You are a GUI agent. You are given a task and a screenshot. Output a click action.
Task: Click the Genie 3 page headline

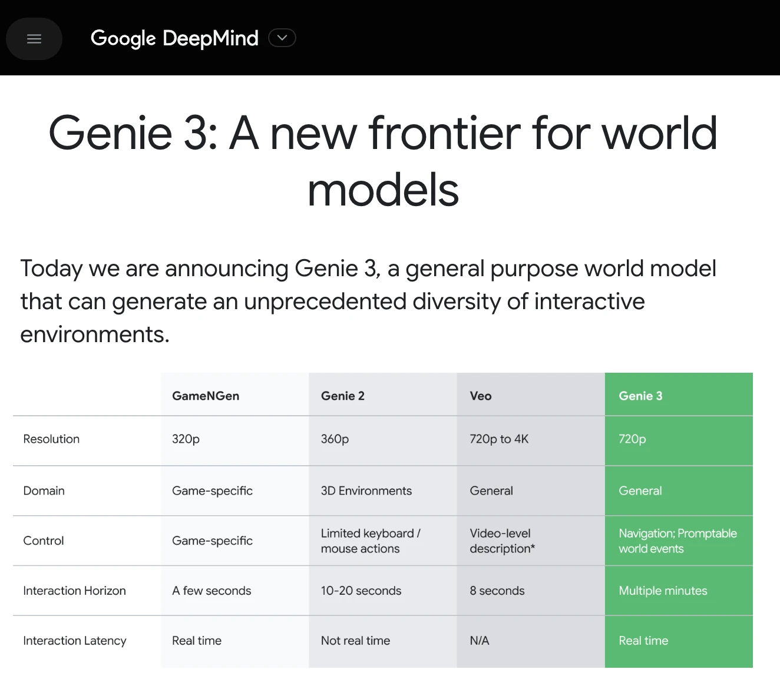tap(383, 161)
